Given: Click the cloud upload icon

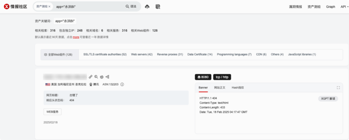Looking at the screenshot, I should 147,7.
